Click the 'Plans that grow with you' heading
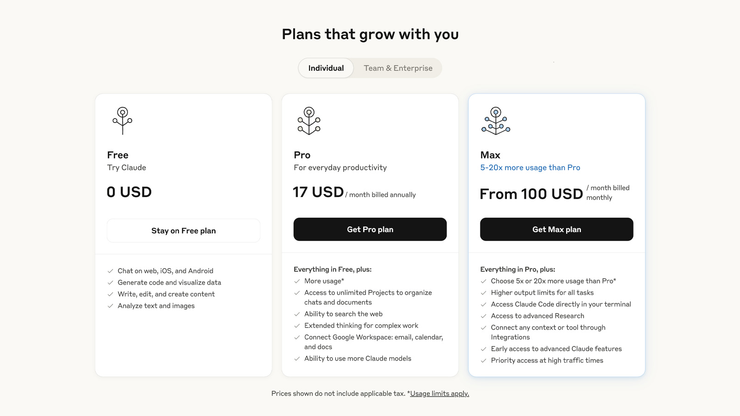Image resolution: width=740 pixels, height=416 pixels. click(x=370, y=34)
